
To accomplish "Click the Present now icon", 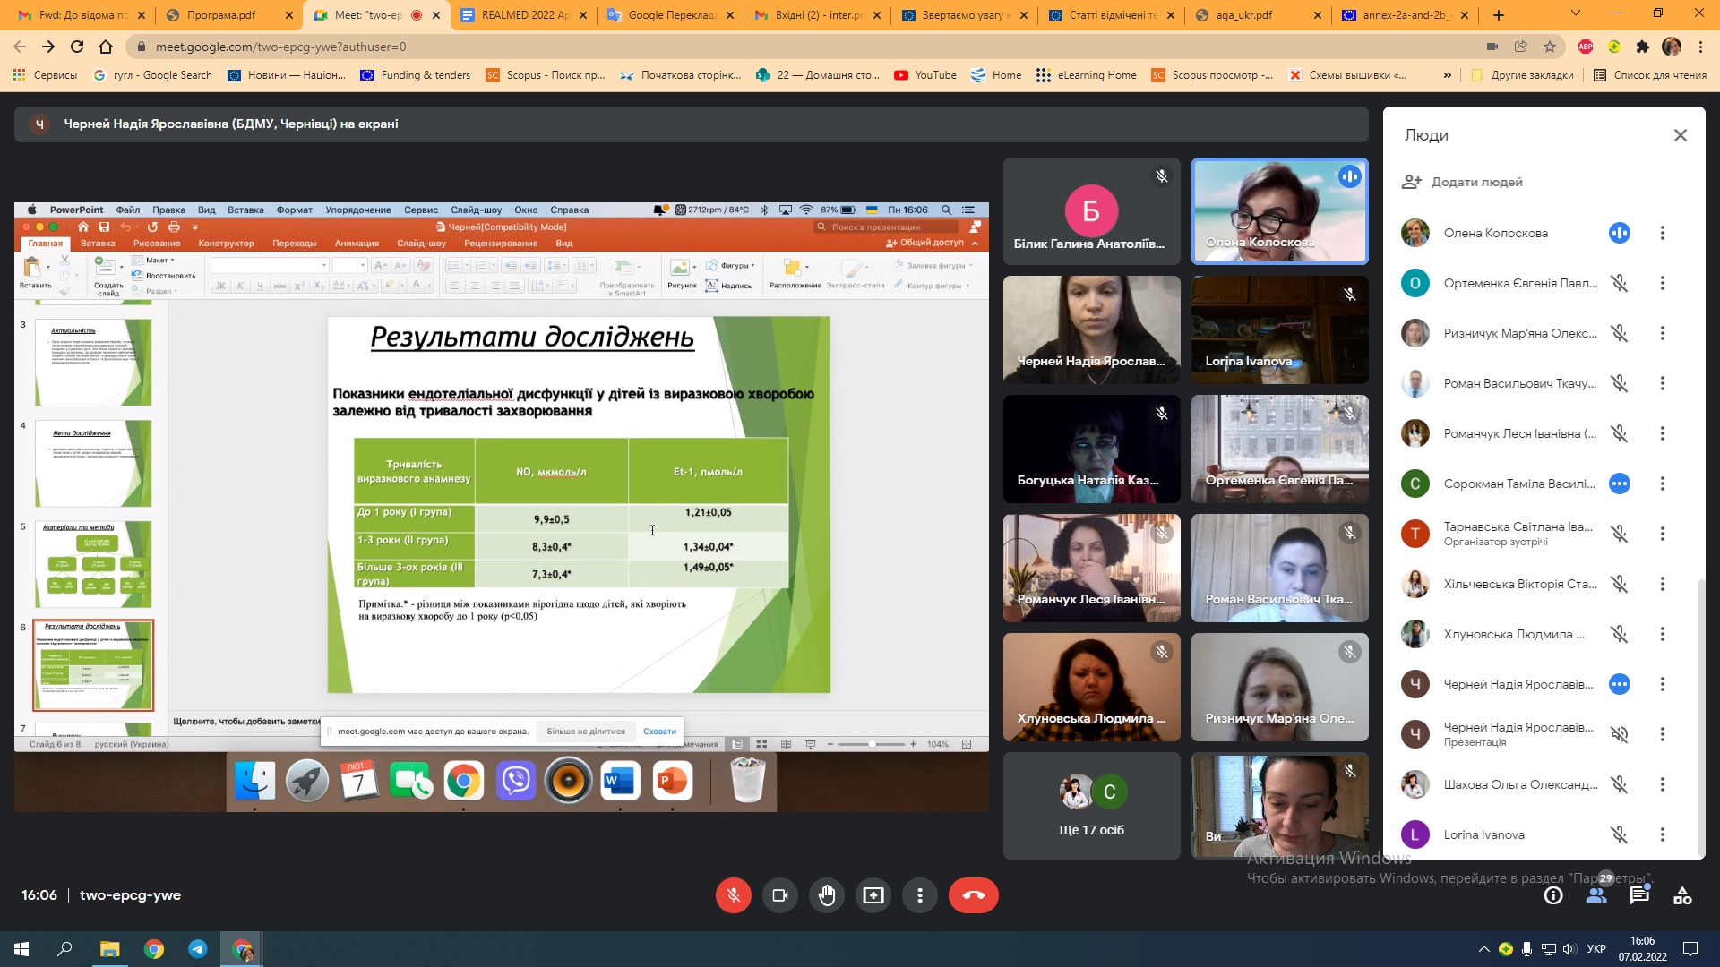I will 873,895.
